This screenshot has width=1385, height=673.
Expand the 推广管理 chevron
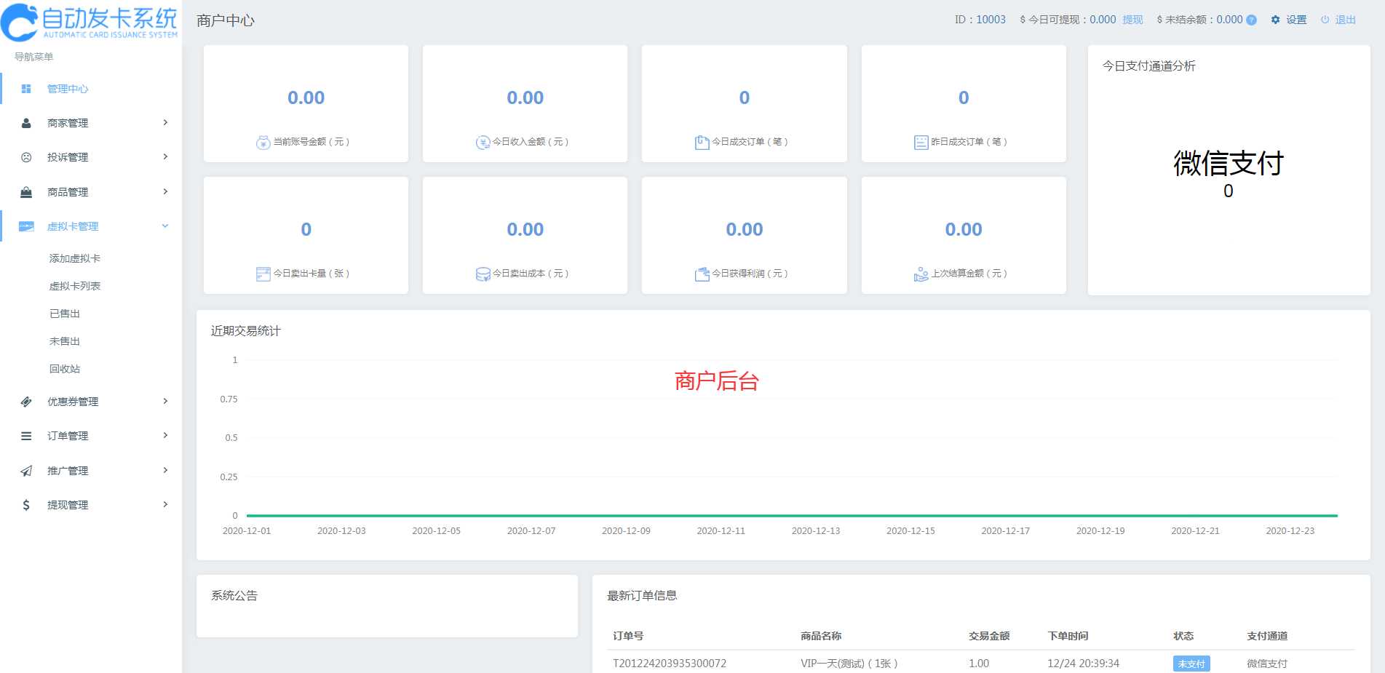[165, 470]
